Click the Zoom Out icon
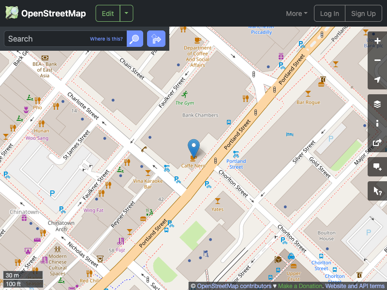This screenshot has width=387, height=290. coord(377,60)
